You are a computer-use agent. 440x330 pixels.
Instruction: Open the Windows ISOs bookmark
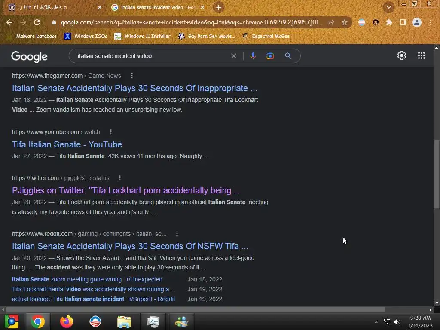click(86, 36)
